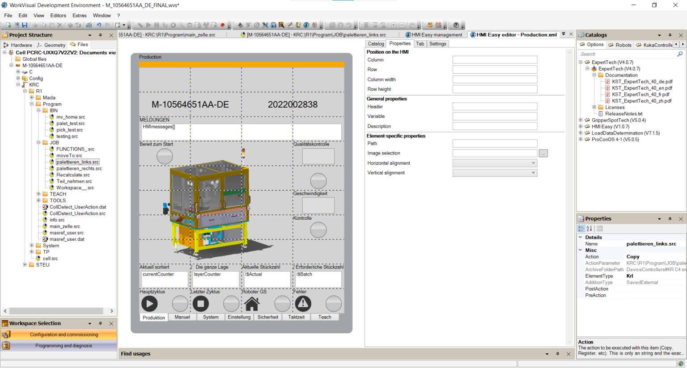Click the house icon under Roboter GS

point(252,304)
